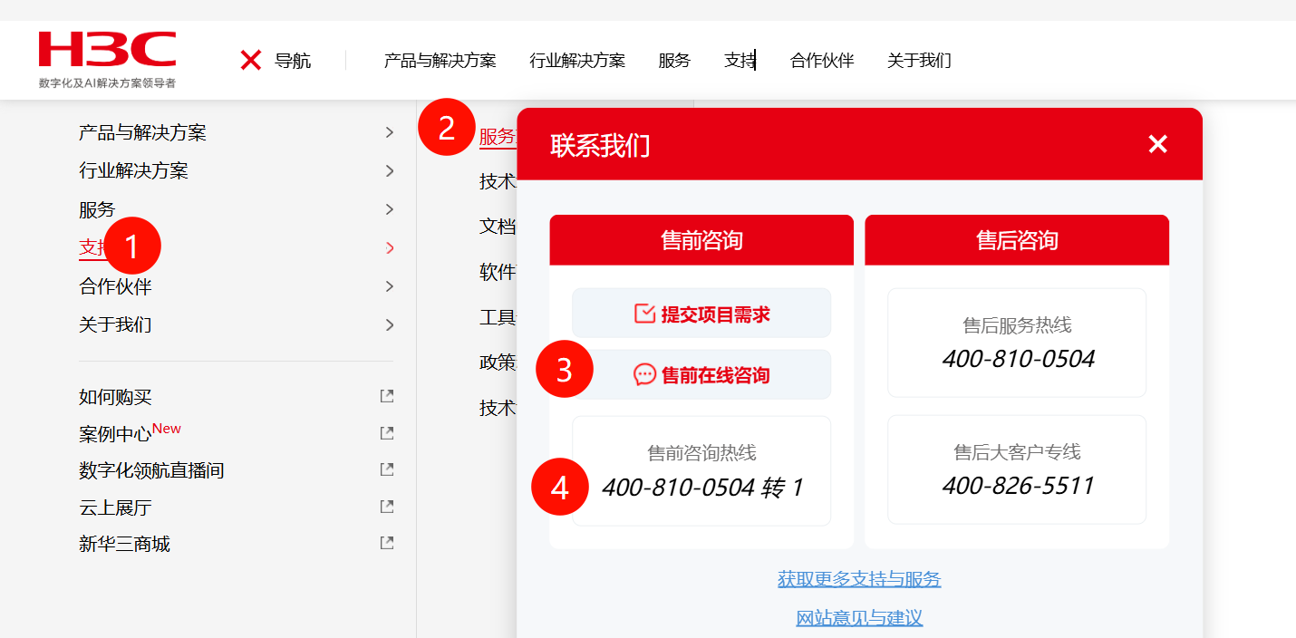Open external link icon beside 云上展厅

[x=387, y=507]
